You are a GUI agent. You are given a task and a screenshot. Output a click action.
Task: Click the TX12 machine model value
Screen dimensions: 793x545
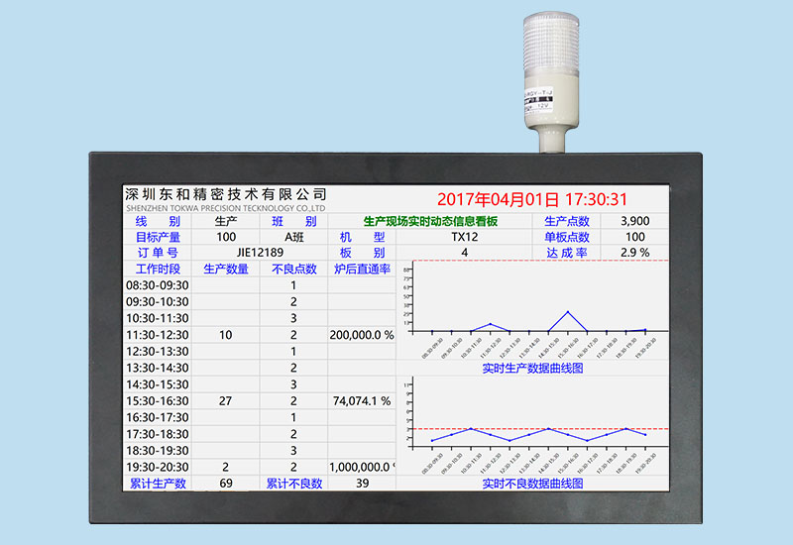(x=464, y=237)
